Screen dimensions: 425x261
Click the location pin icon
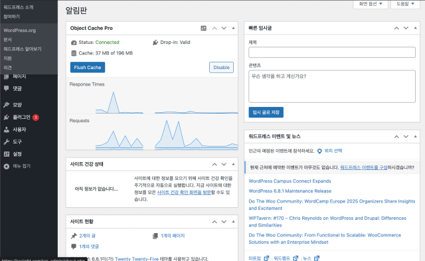tap(319, 151)
